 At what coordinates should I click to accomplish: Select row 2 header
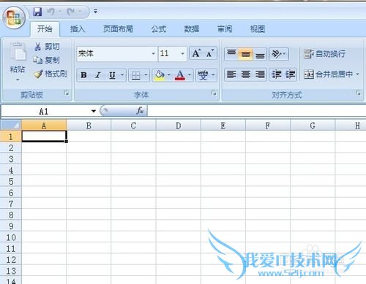point(11,147)
